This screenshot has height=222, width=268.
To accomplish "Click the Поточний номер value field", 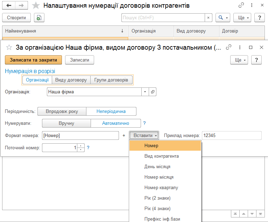I will [60, 148].
